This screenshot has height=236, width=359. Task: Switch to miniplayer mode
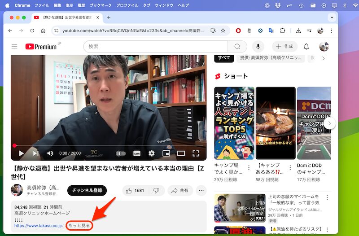point(166,153)
